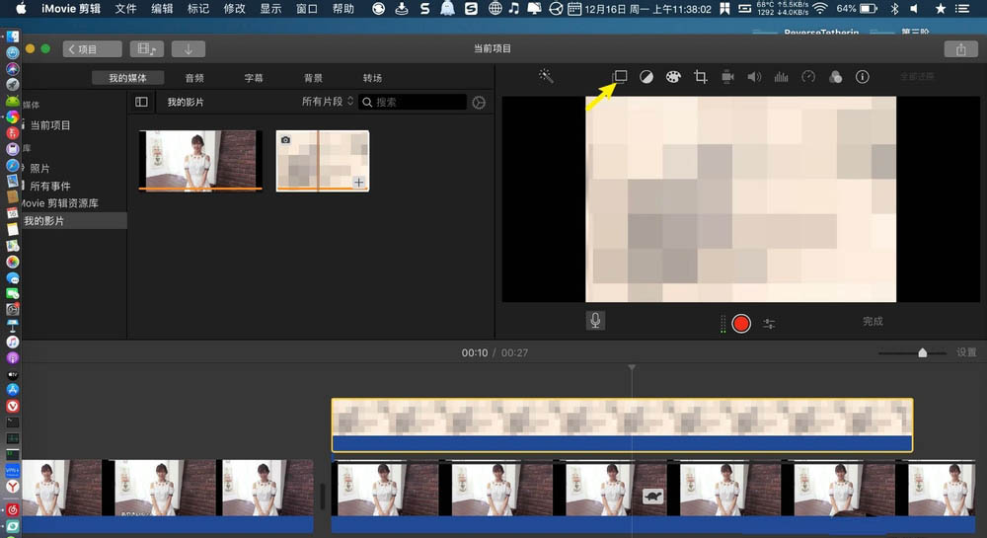Open the 显示 menu

pos(270,9)
